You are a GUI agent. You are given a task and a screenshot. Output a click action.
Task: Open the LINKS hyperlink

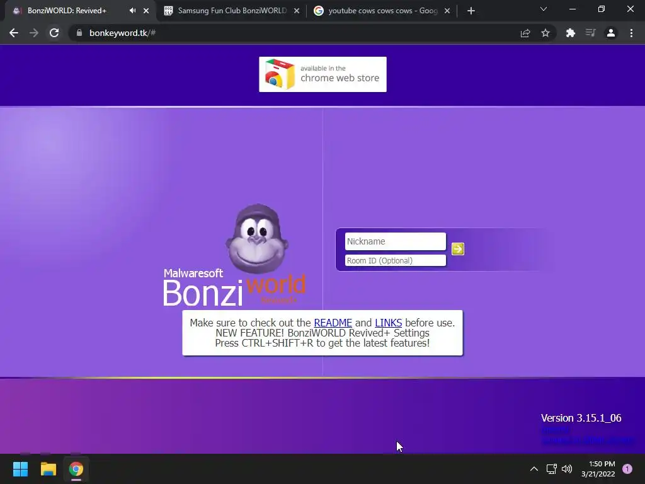pyautogui.click(x=388, y=323)
